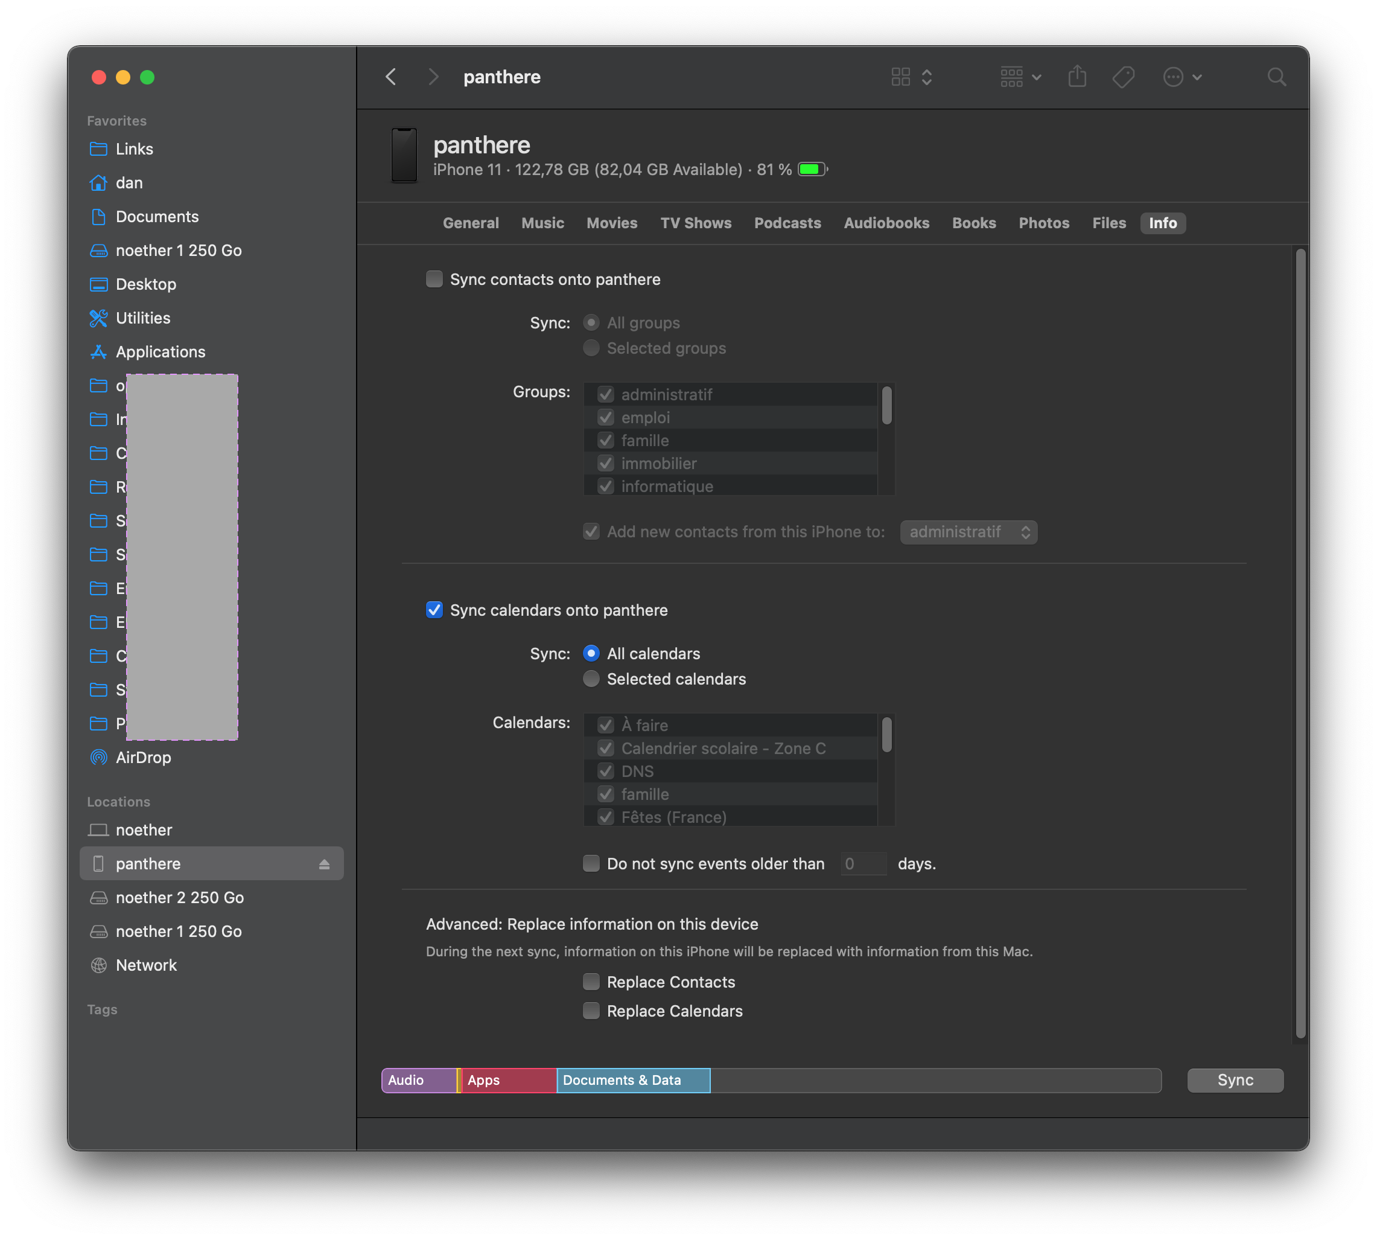Image resolution: width=1377 pixels, height=1240 pixels.
Task: Check Replace Calendars option
Action: pos(591,1011)
